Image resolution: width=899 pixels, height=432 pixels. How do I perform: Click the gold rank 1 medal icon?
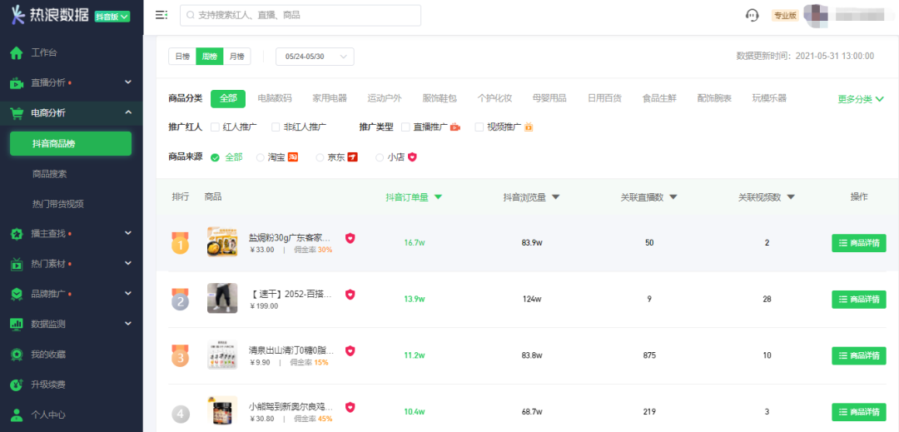(180, 244)
